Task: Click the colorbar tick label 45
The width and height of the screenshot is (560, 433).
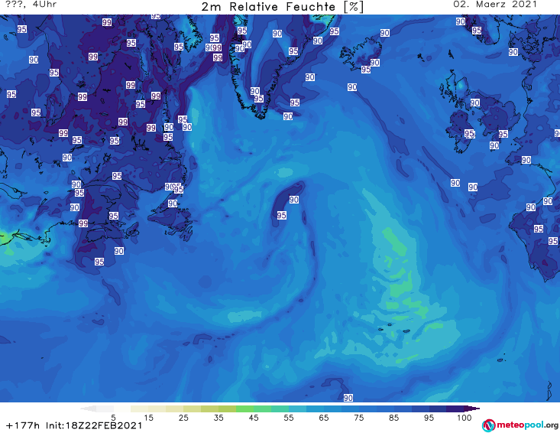Action: (x=253, y=418)
